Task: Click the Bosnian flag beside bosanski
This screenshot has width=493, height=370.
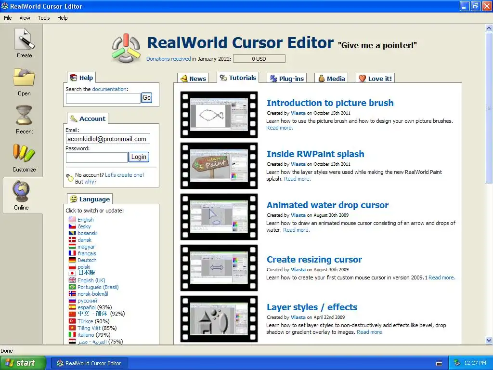Action: coord(72,233)
